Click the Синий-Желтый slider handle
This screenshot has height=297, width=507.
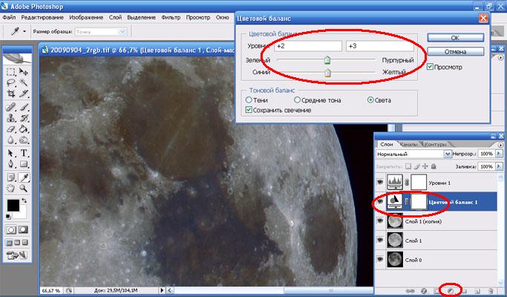click(x=327, y=73)
